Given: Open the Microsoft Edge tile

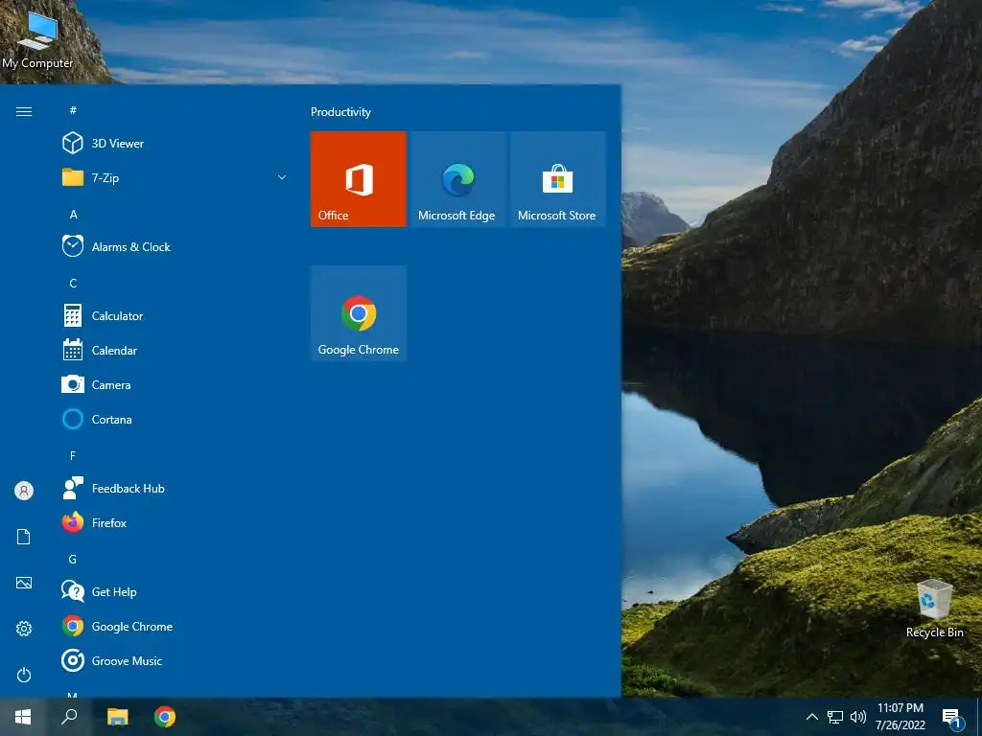Looking at the screenshot, I should click(x=457, y=179).
